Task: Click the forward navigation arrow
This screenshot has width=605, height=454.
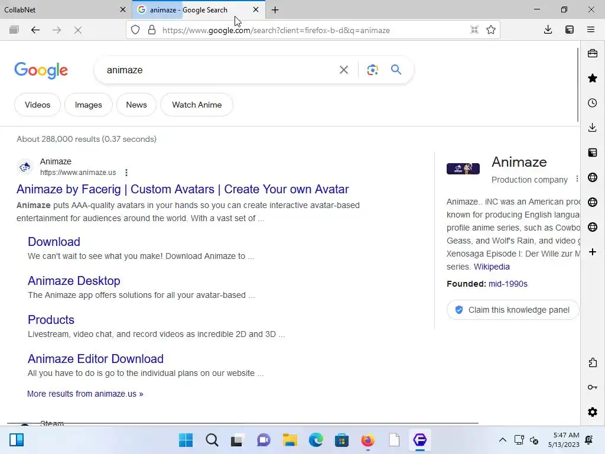Action: (57, 30)
